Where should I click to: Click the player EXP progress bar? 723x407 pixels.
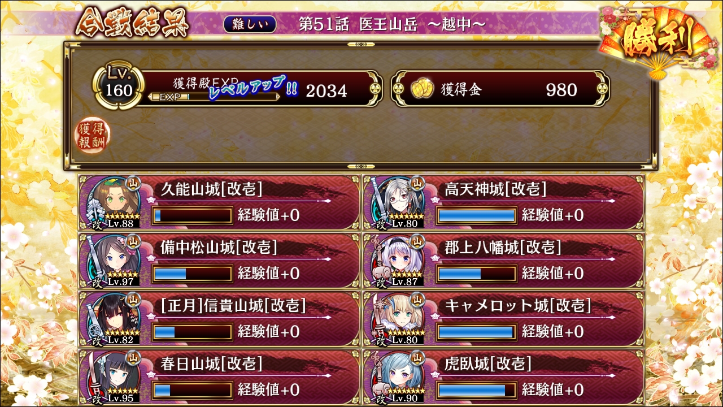click(x=214, y=97)
